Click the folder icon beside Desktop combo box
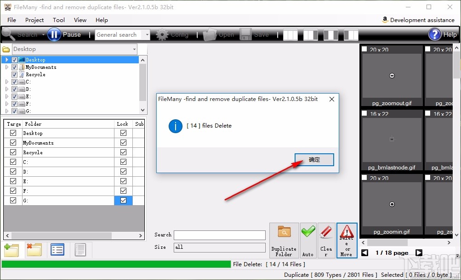The width and height of the screenshot is (461, 280). pyautogui.click(x=6, y=49)
